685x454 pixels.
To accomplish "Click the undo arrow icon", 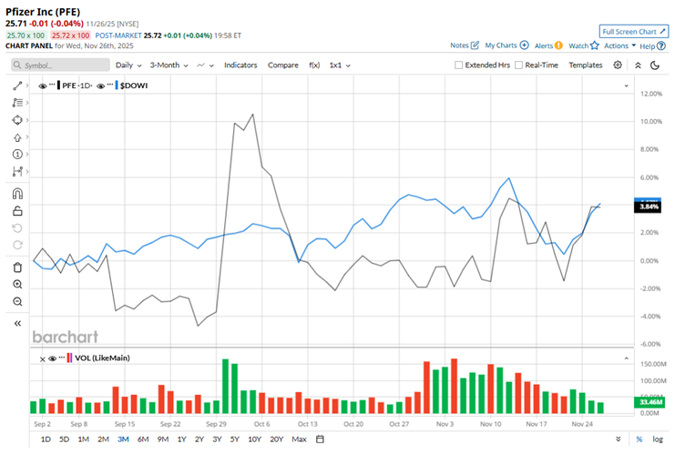I will point(17,228).
